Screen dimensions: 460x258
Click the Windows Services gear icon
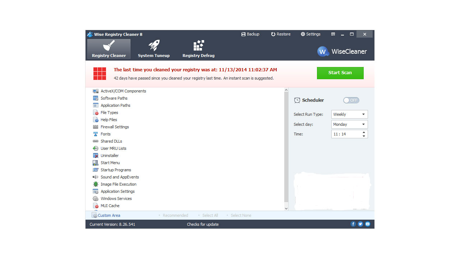click(96, 199)
